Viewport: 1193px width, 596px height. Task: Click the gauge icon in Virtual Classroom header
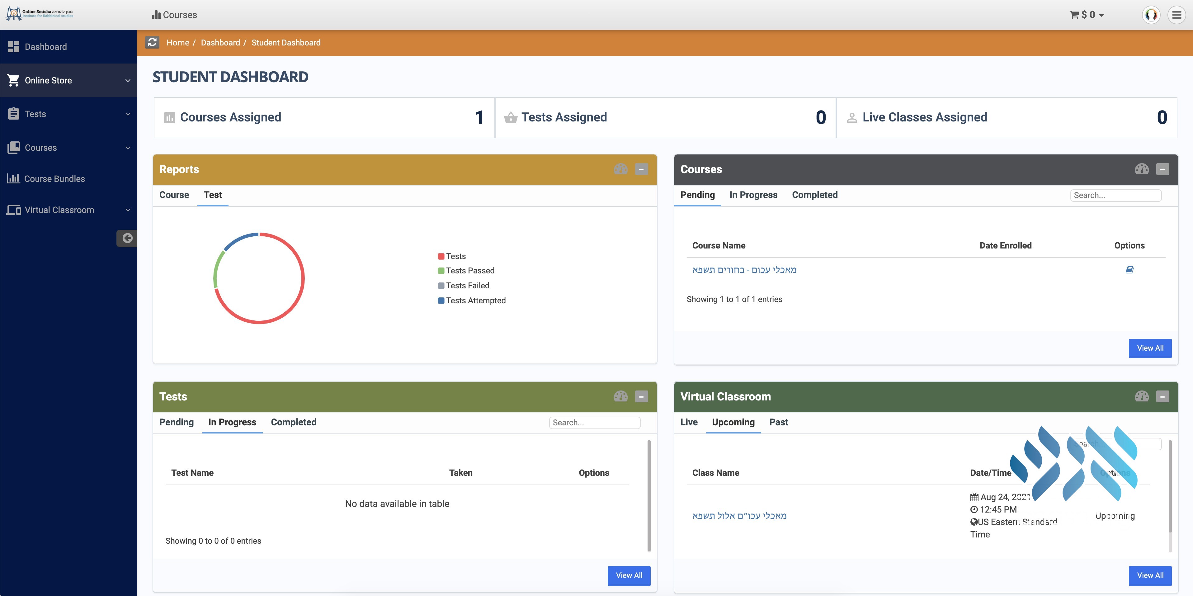click(1142, 396)
